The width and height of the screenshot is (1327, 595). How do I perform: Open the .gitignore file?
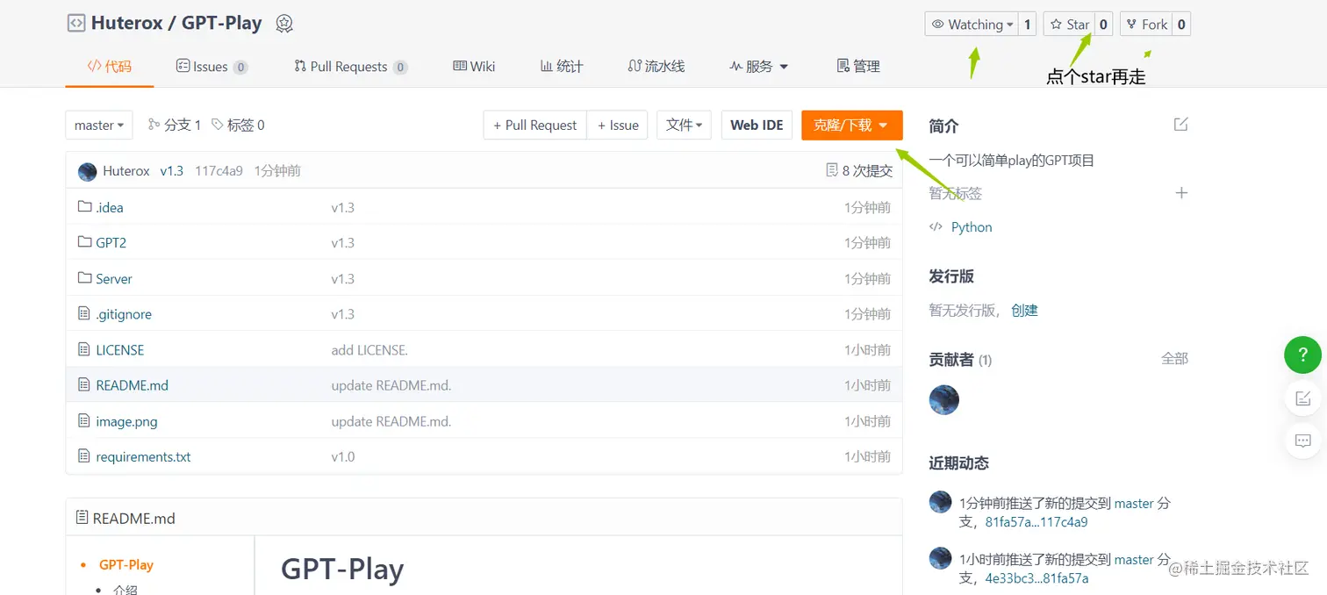124,313
